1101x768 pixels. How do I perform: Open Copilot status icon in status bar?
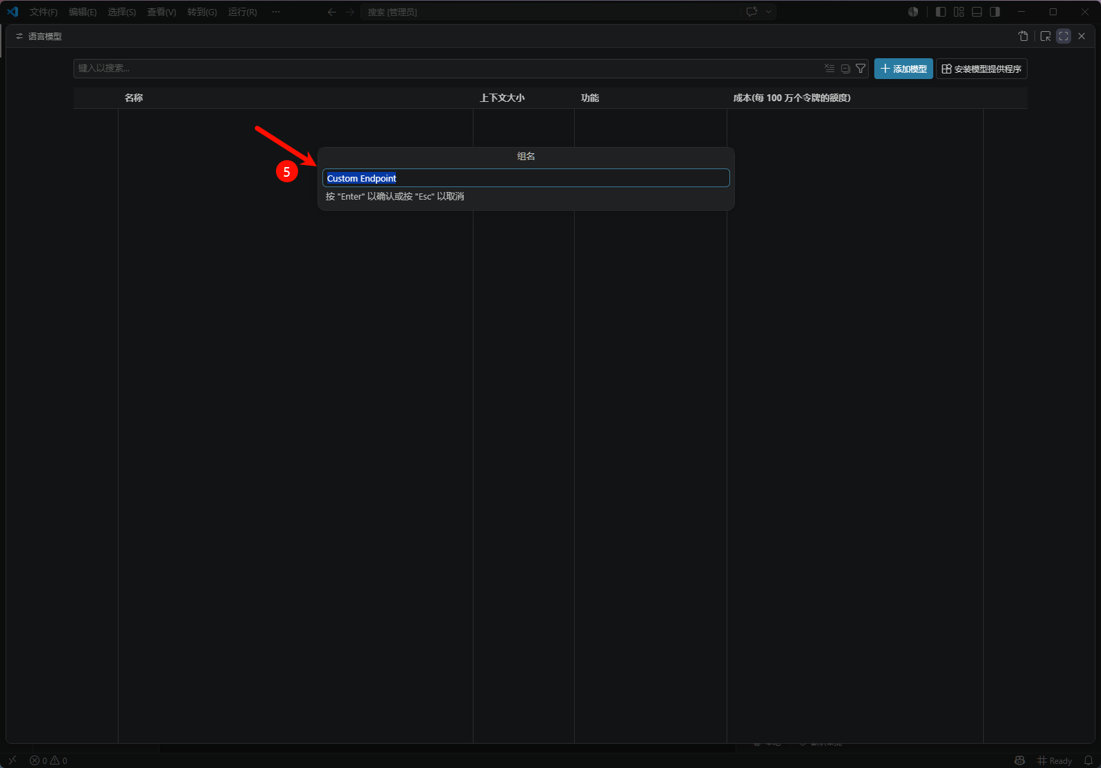[1020, 760]
